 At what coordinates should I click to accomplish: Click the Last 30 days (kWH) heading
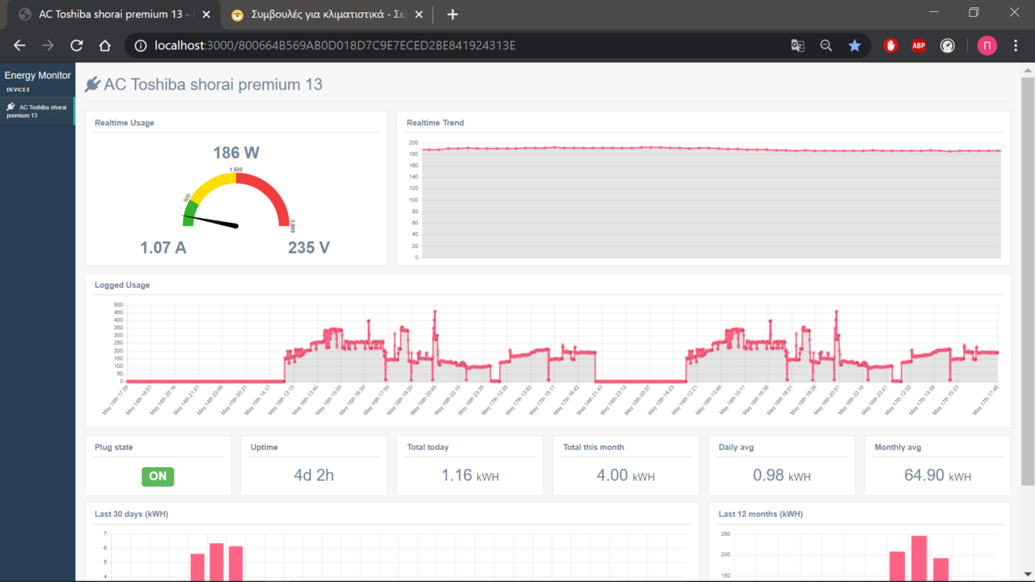pos(131,514)
